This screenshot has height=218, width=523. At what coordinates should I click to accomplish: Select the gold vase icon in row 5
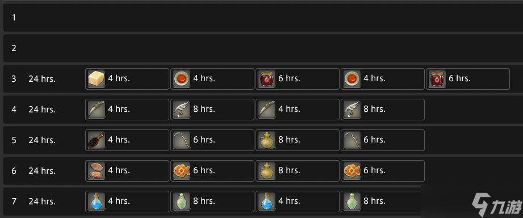tap(267, 140)
